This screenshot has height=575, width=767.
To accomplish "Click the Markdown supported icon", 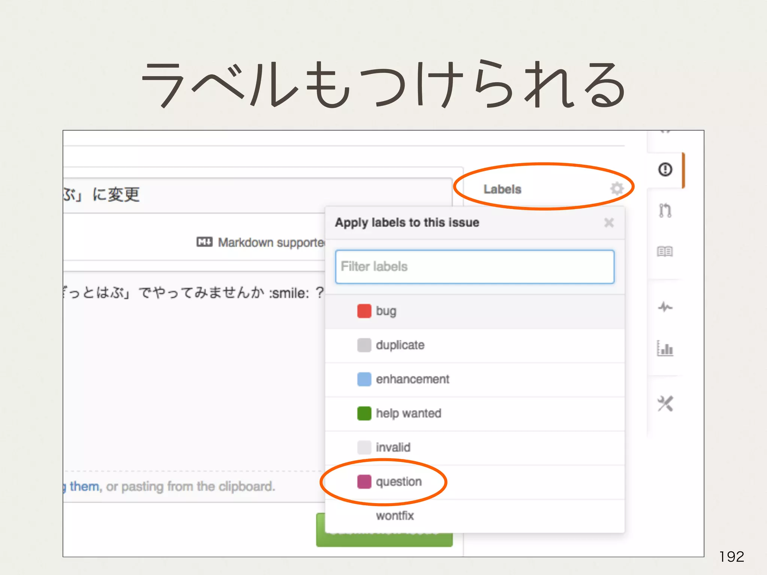I will (x=204, y=242).
